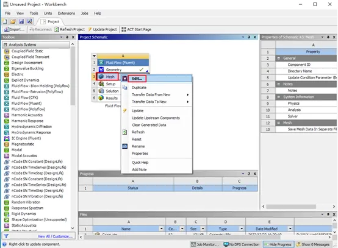Click Hide Progress button
338x248 pixels.
tap(278, 244)
